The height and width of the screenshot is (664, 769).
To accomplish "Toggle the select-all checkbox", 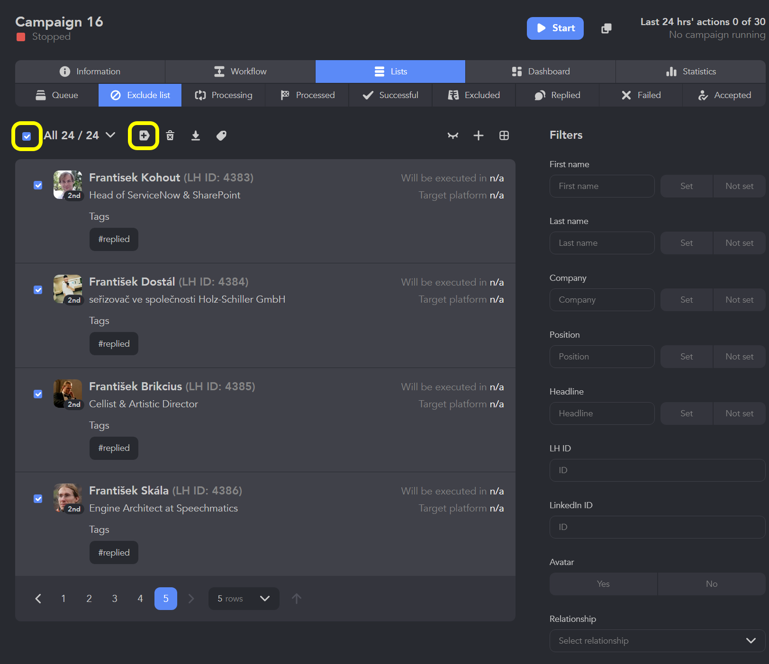I will 27,136.
